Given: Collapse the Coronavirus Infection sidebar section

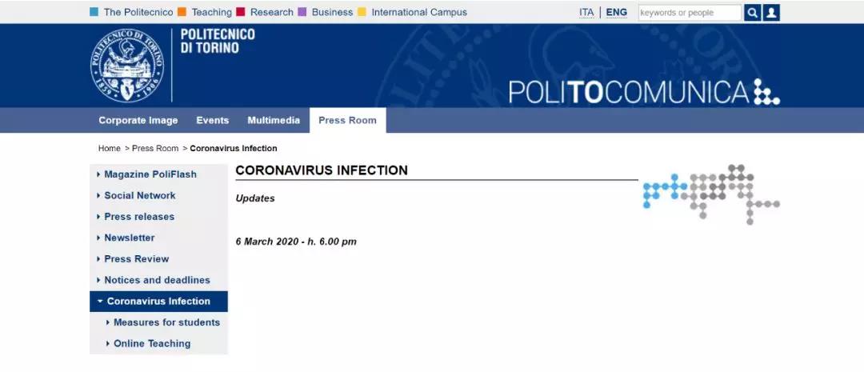Looking at the screenshot, I should click(x=158, y=302).
